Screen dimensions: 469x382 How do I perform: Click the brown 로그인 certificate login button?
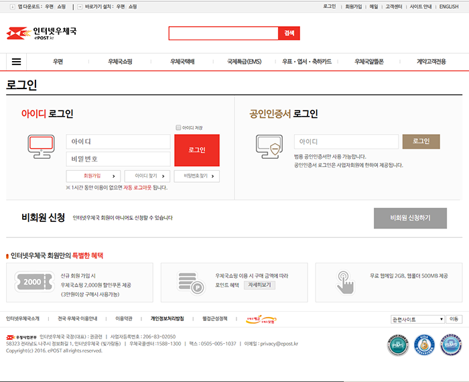pos(421,141)
